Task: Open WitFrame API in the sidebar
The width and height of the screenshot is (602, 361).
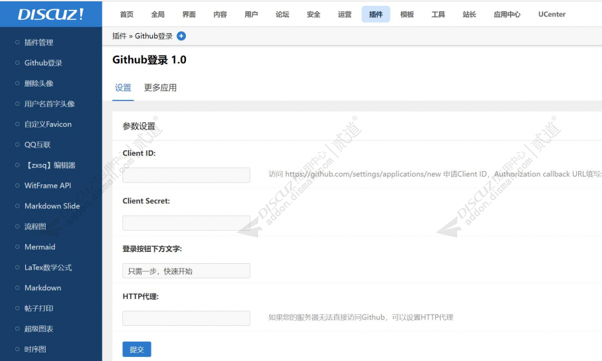Action: coord(48,186)
